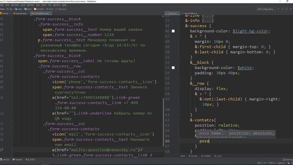This screenshot has height=165, width=293.
Task: Click the 'form' breadcrumb at editor bottom
Action: pos(183,156)
